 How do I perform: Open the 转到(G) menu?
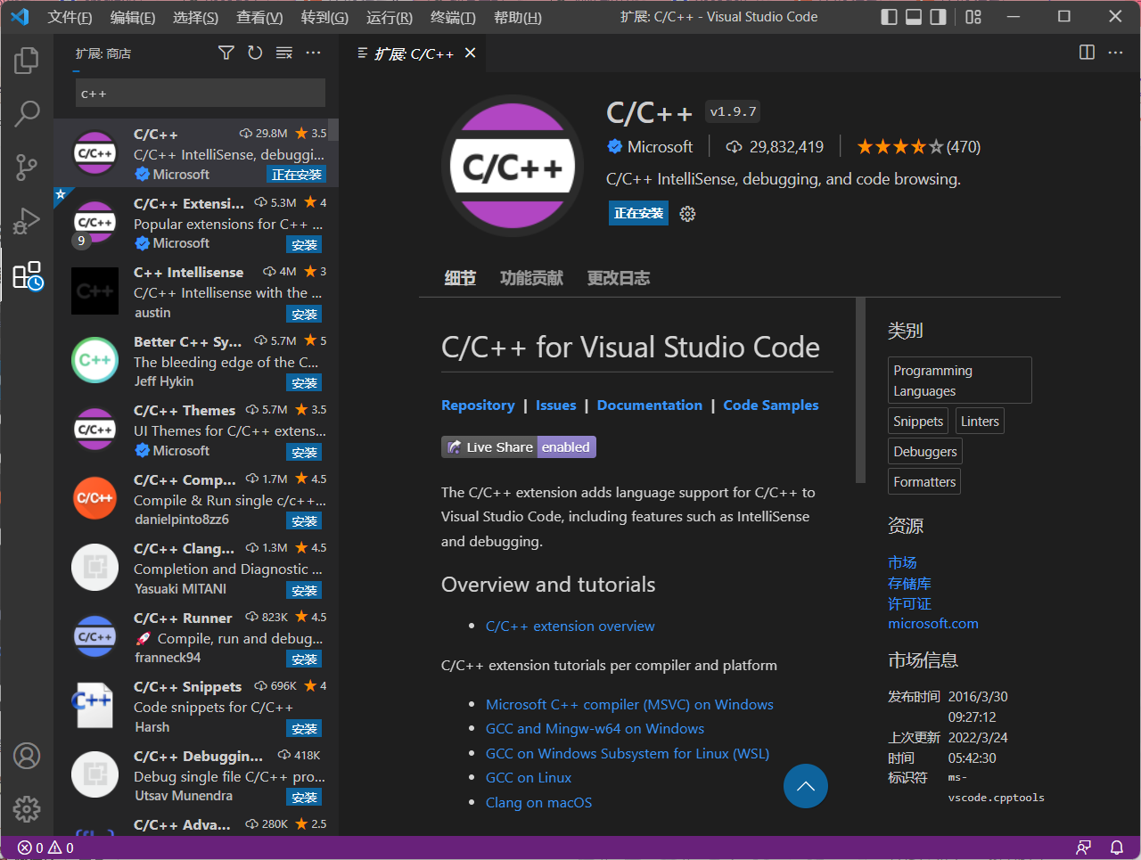coord(324,17)
